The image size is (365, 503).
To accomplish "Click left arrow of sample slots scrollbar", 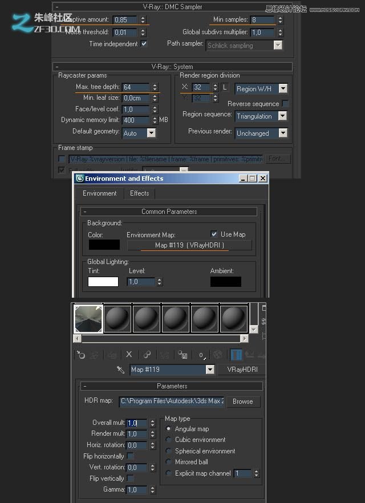I will (77, 338).
